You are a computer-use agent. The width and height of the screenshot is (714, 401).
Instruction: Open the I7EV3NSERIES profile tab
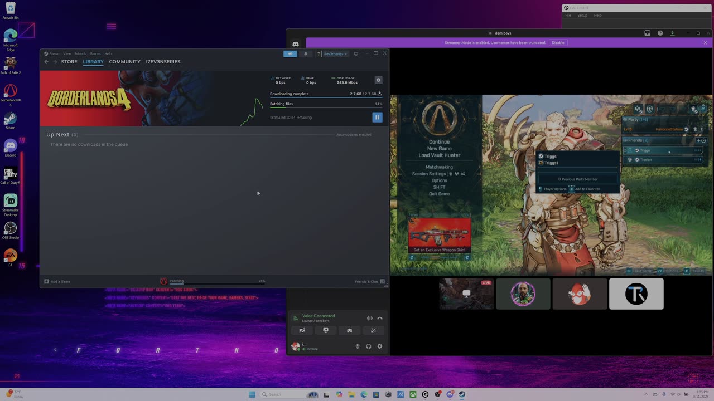point(163,62)
